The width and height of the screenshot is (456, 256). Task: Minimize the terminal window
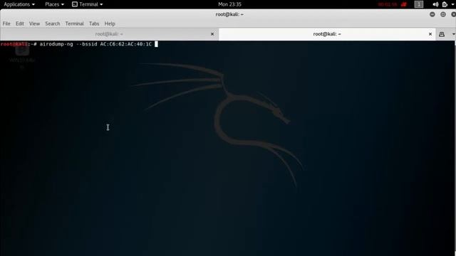coord(432,14)
